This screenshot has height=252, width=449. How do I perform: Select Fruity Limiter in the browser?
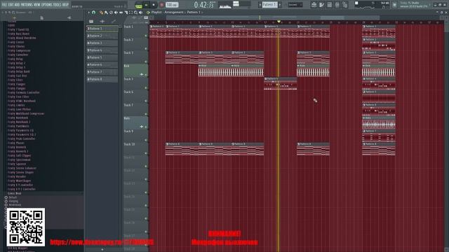[x=16, y=105]
